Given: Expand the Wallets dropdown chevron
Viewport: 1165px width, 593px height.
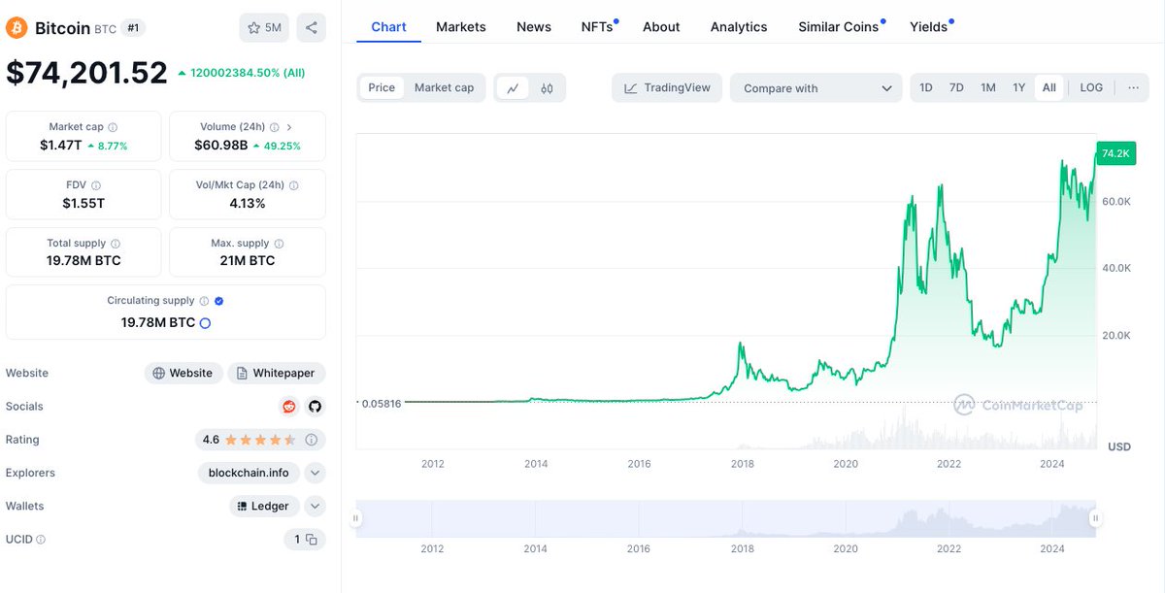Looking at the screenshot, I should pyautogui.click(x=315, y=507).
